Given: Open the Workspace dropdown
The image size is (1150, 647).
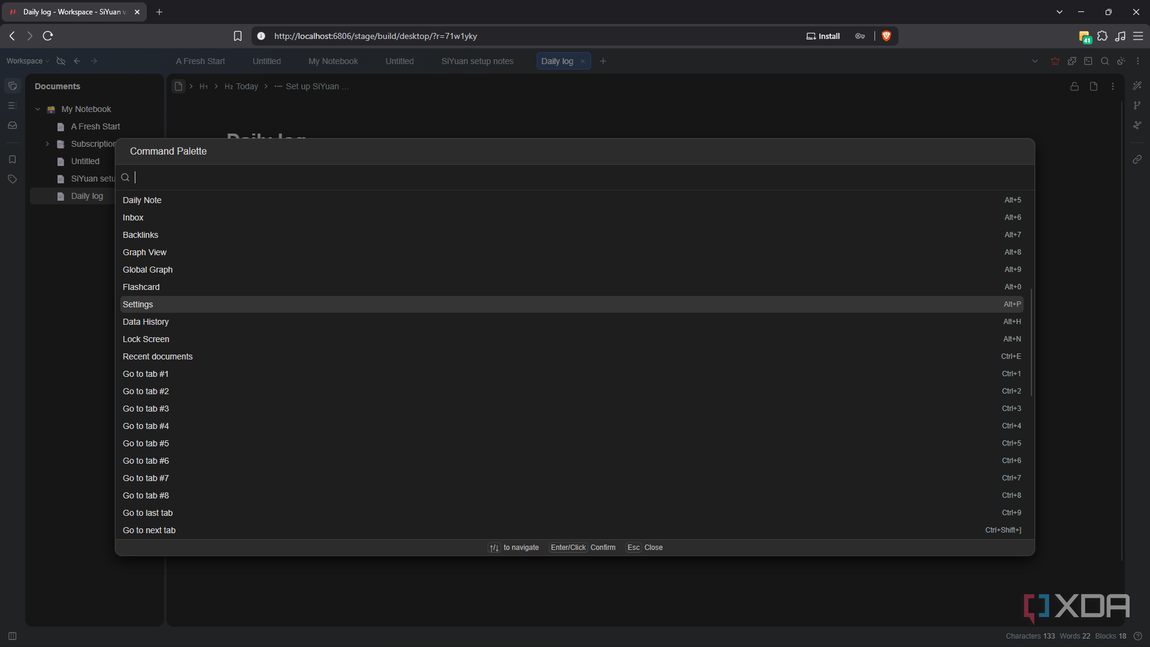Looking at the screenshot, I should [x=28, y=61].
